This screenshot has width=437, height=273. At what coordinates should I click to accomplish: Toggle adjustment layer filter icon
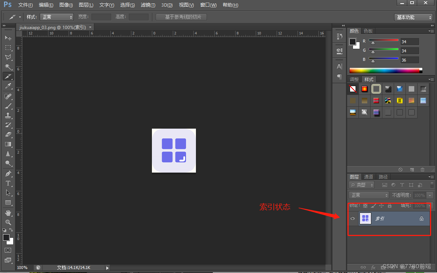[x=393, y=185]
